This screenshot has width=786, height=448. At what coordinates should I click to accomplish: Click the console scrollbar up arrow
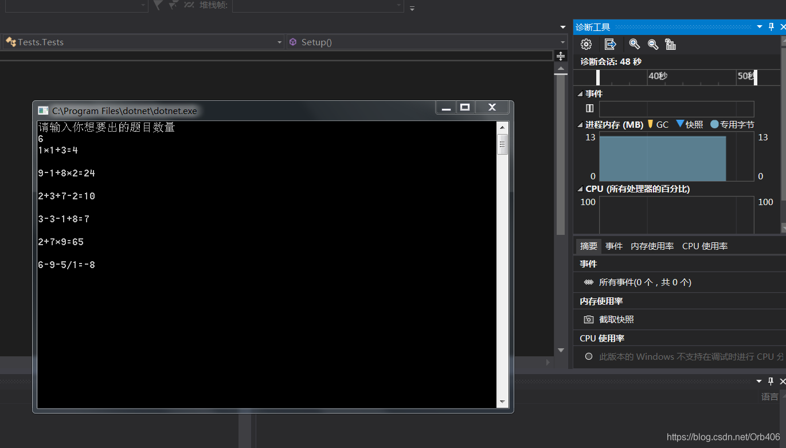[x=502, y=128]
